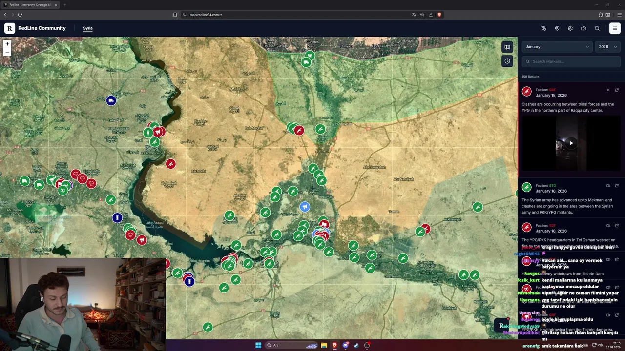Select the Mekman Syrian army advance event text

[x=567, y=206]
